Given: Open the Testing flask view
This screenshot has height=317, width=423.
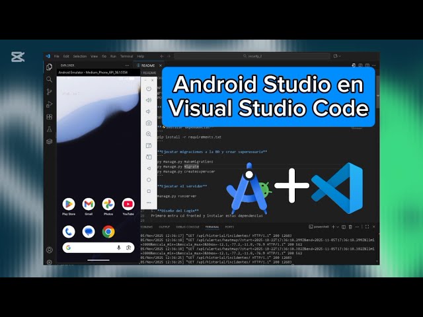Looking at the screenshot, I should coord(49,129).
